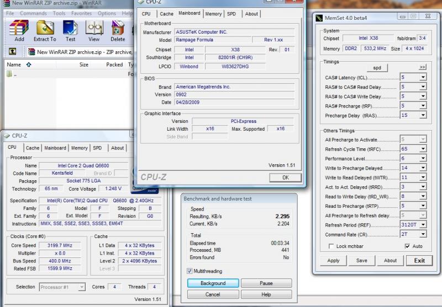Screen dimensions: 442x307
Task: Sort by the Size column header in WinRAR
Action: [73, 64]
